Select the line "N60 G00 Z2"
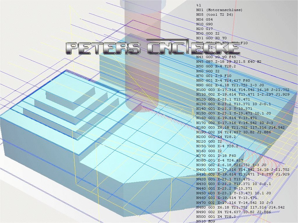 pos(208,71)
